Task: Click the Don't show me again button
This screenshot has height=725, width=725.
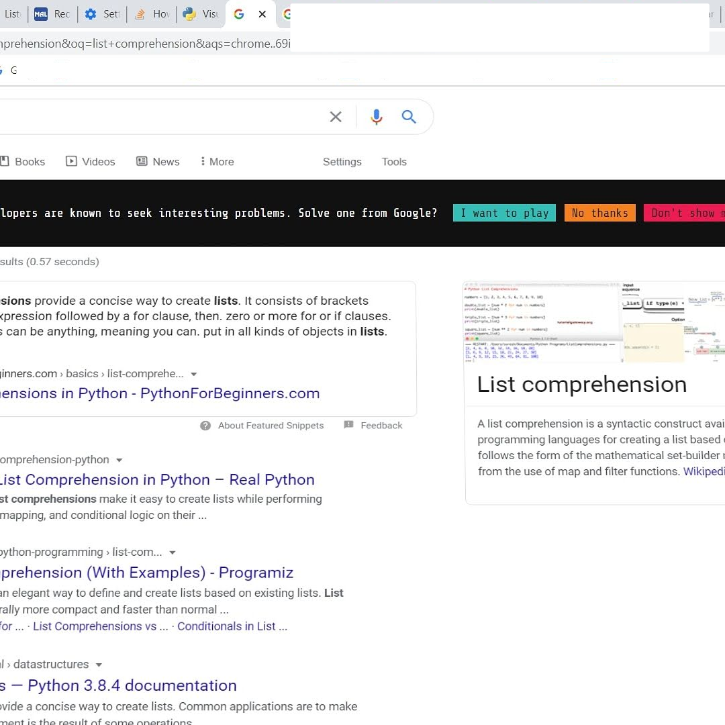Action: coord(684,213)
